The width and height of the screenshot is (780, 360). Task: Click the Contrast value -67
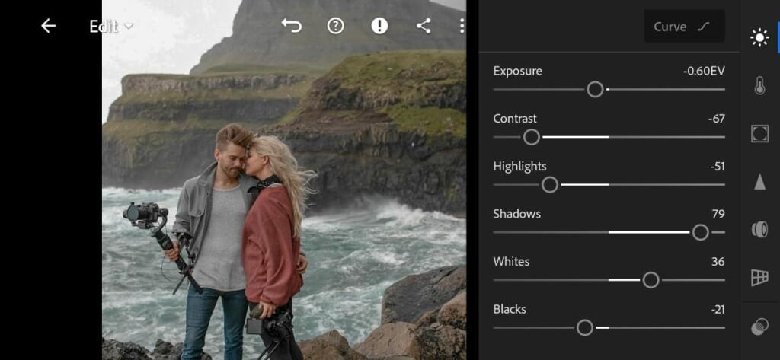click(x=716, y=119)
